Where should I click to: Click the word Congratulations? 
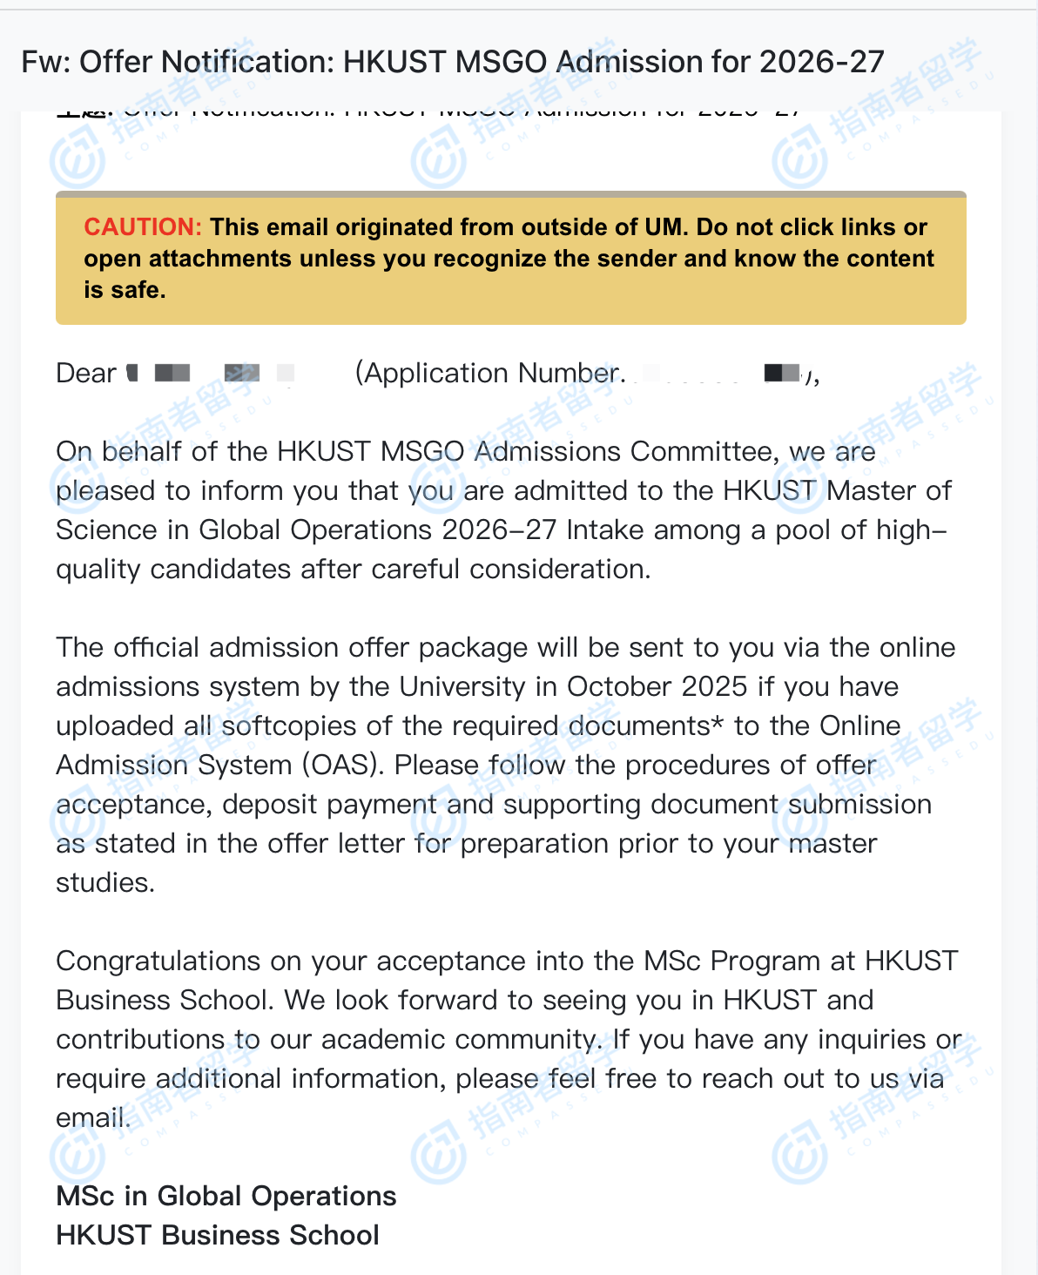click(x=158, y=961)
